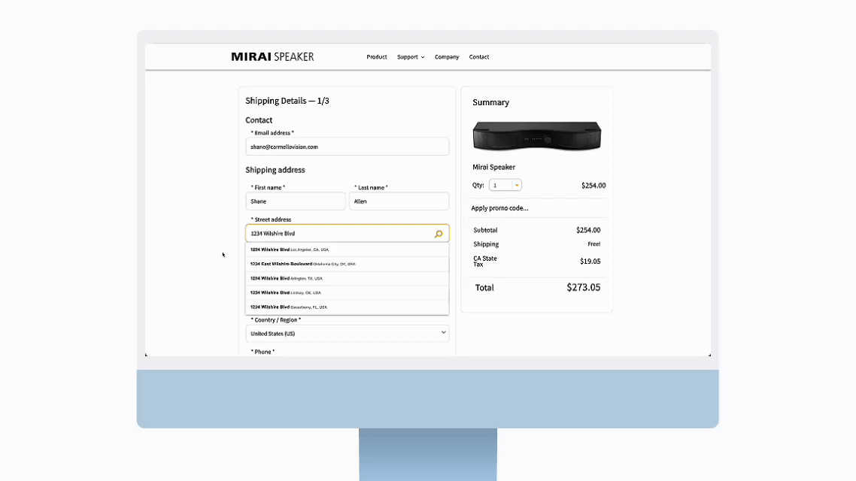Choose the Arlington, TX address suggestion
Screen dimensions: 856x481
[x=348, y=279]
